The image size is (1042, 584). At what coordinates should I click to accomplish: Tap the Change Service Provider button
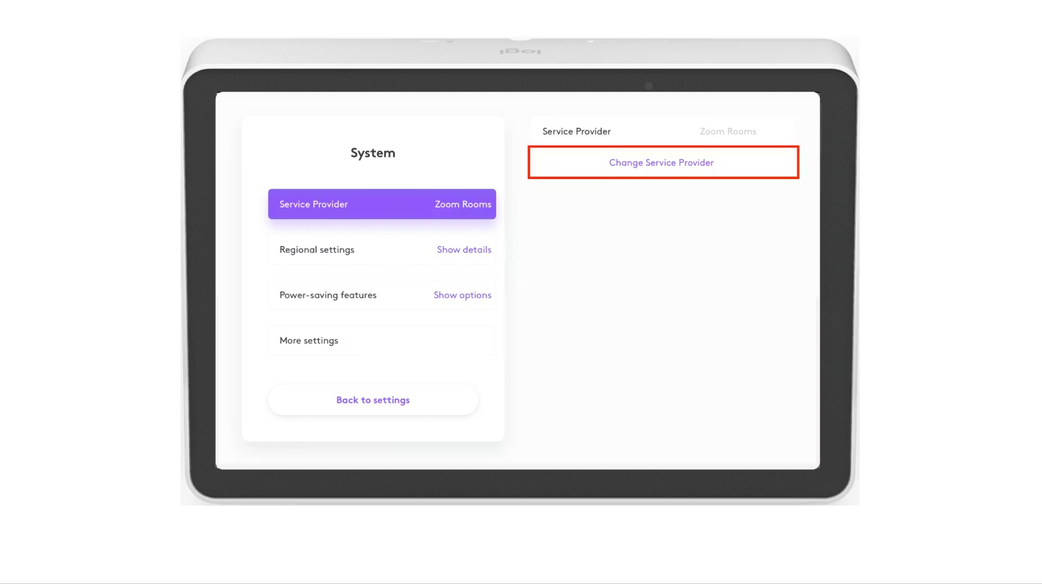(x=661, y=163)
